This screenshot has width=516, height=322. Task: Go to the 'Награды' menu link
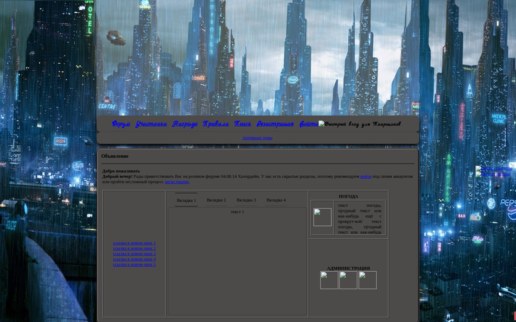click(184, 124)
